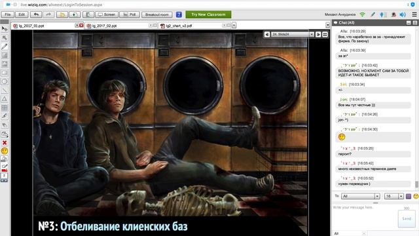Click the red X delete tool
The width and height of the screenshot is (419, 236).
[5, 143]
